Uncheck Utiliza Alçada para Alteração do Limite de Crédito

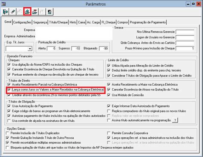pyautogui.click(x=109, y=66)
